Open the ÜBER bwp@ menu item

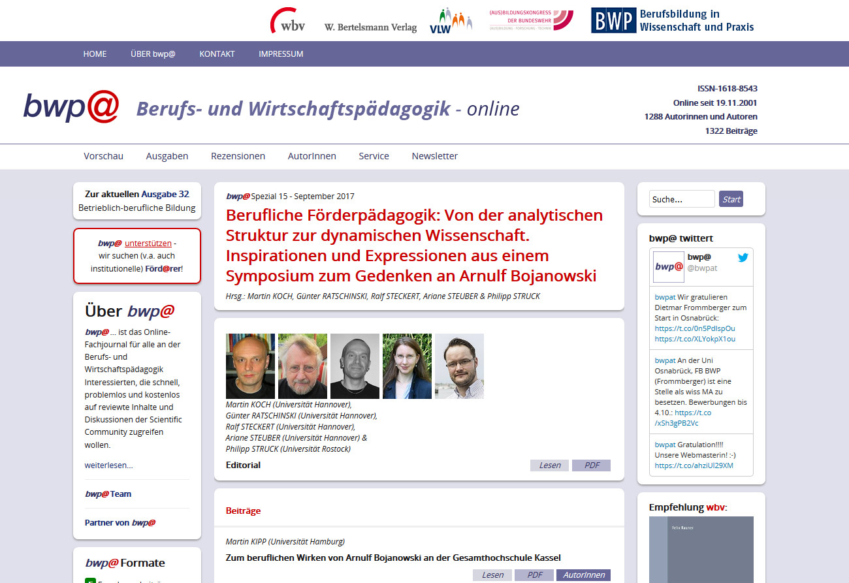tap(153, 54)
